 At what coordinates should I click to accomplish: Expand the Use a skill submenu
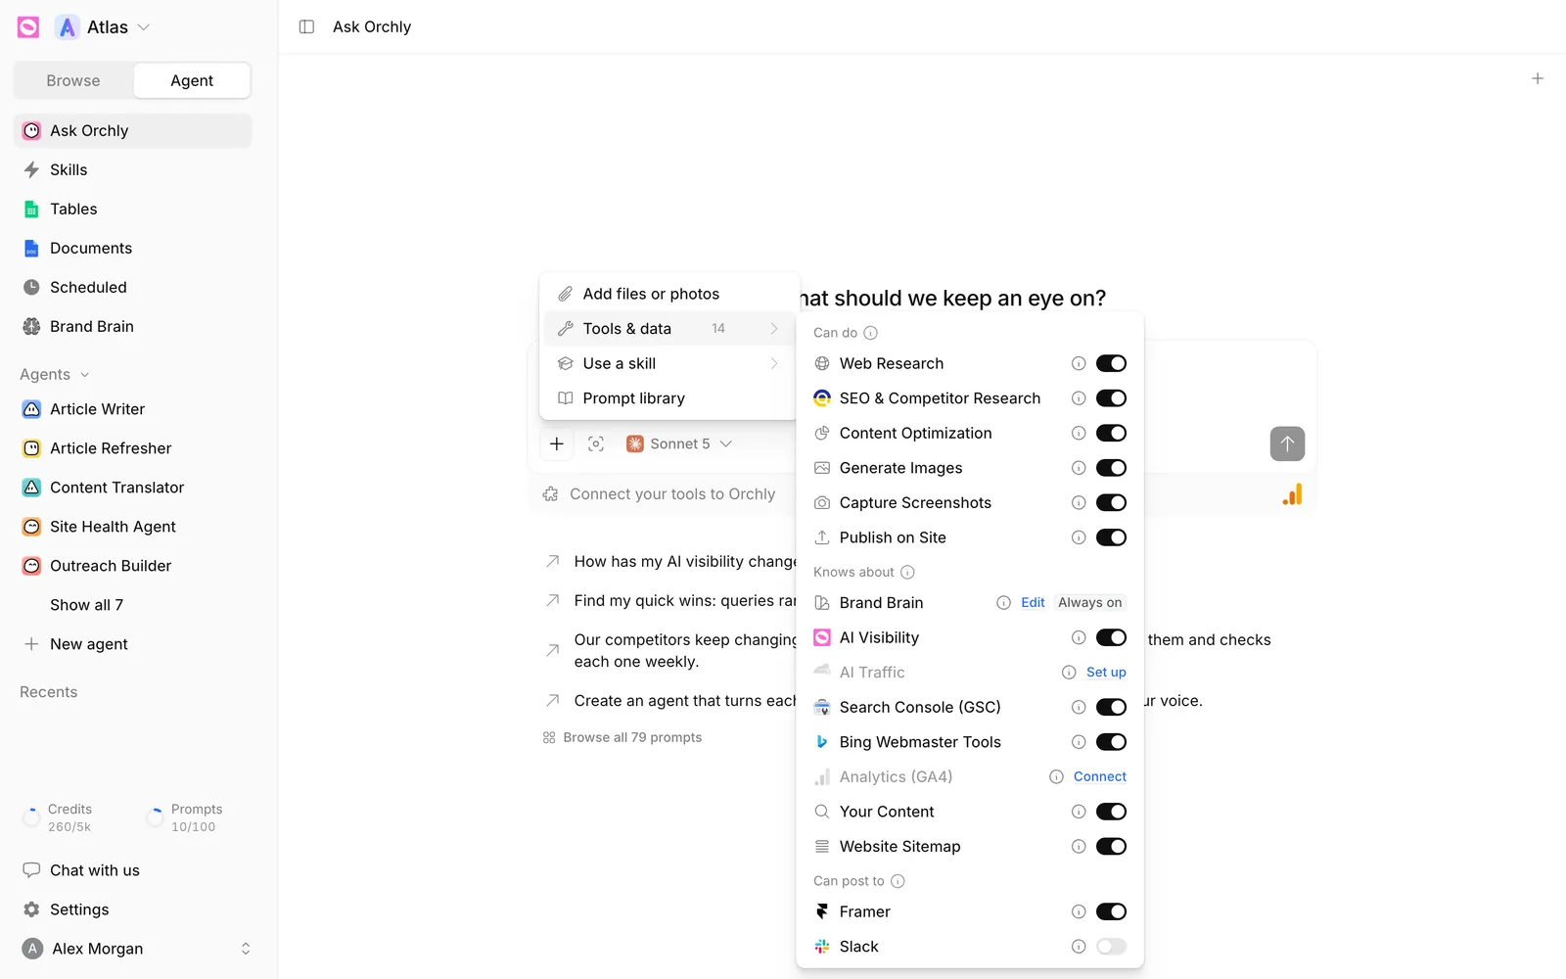[669, 363]
